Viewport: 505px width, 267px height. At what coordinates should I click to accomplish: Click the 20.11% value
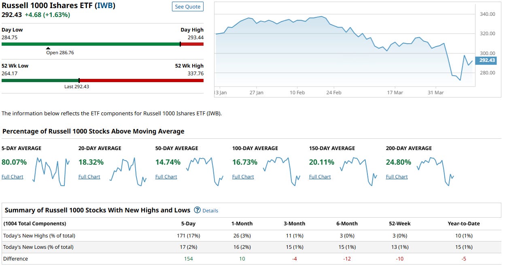click(x=322, y=162)
